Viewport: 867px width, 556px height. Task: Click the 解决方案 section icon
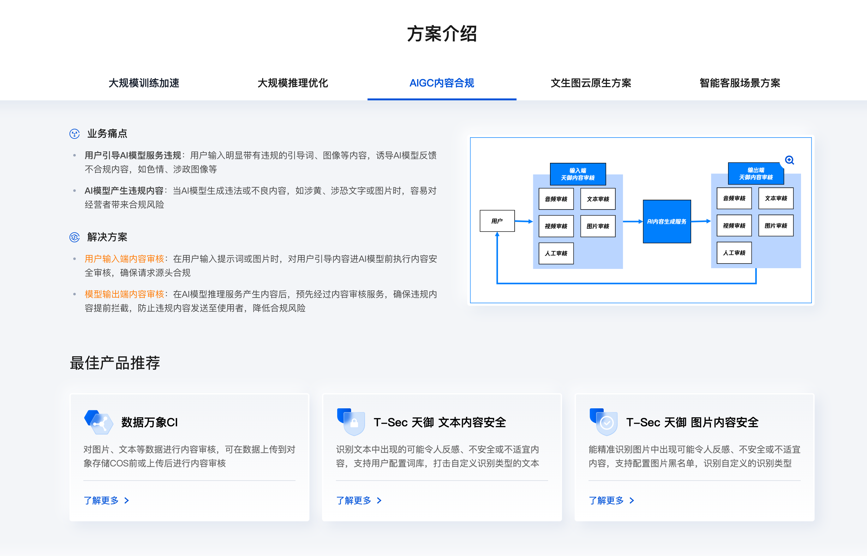coord(75,237)
